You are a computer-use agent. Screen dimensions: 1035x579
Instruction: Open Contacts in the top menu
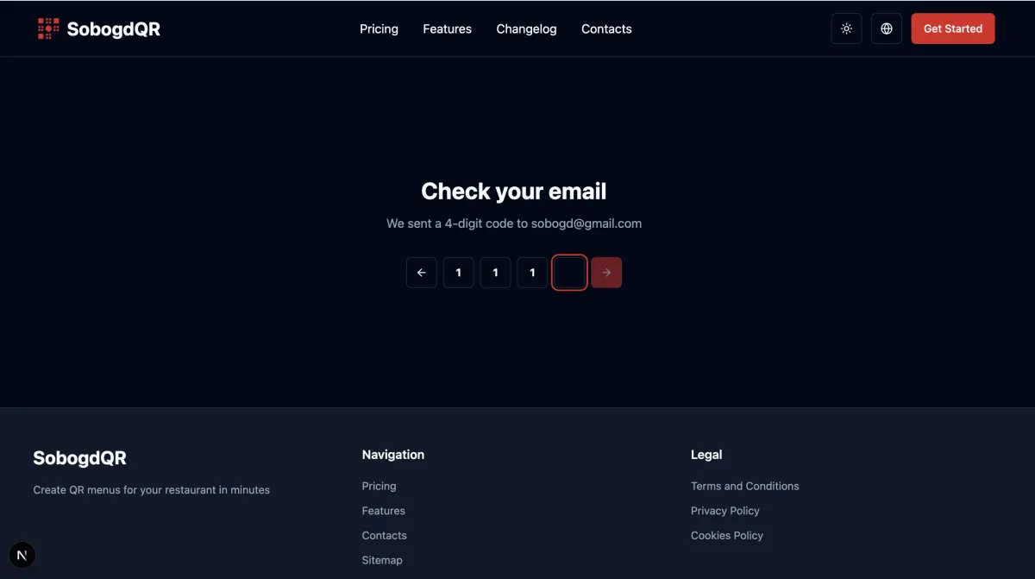click(x=606, y=28)
